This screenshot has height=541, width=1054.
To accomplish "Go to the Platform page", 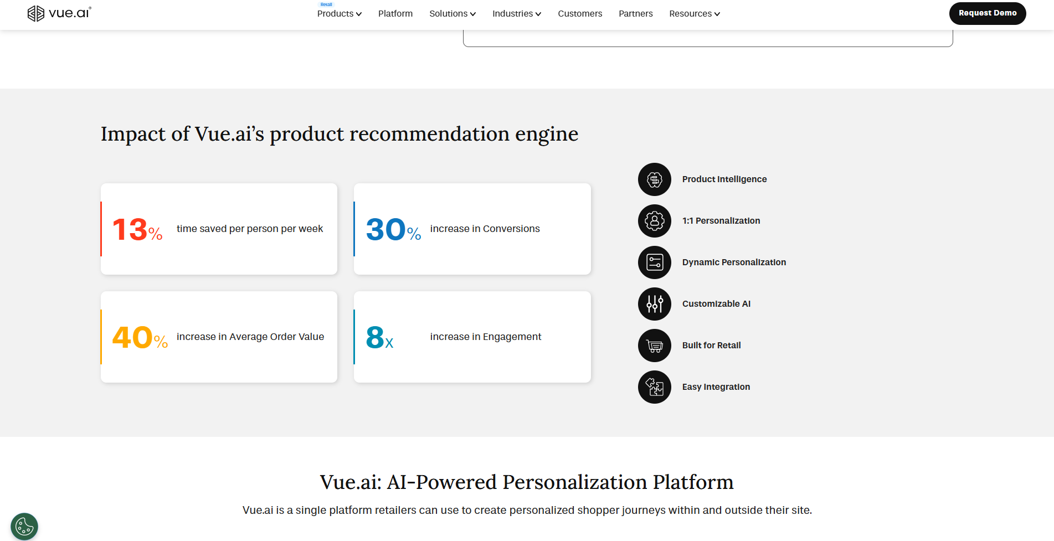I will [x=395, y=14].
